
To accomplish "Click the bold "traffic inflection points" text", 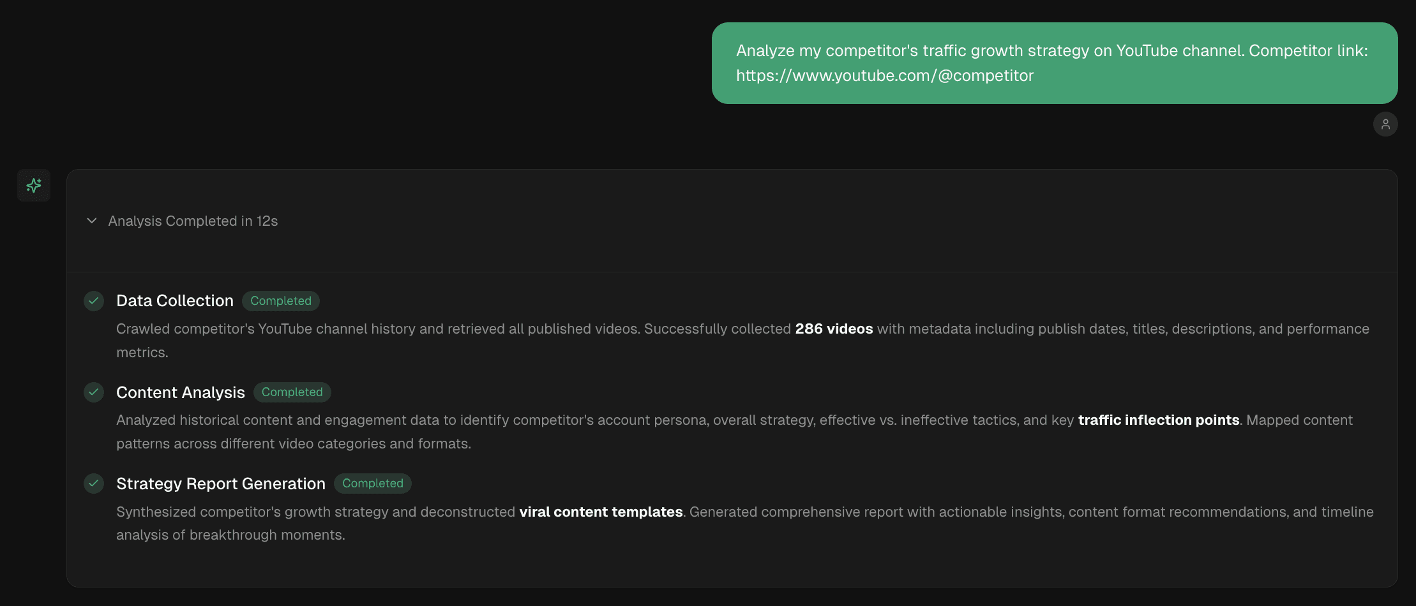I will pos(1158,420).
